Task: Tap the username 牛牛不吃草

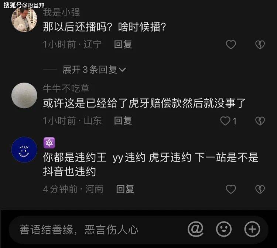Action: 66,88
